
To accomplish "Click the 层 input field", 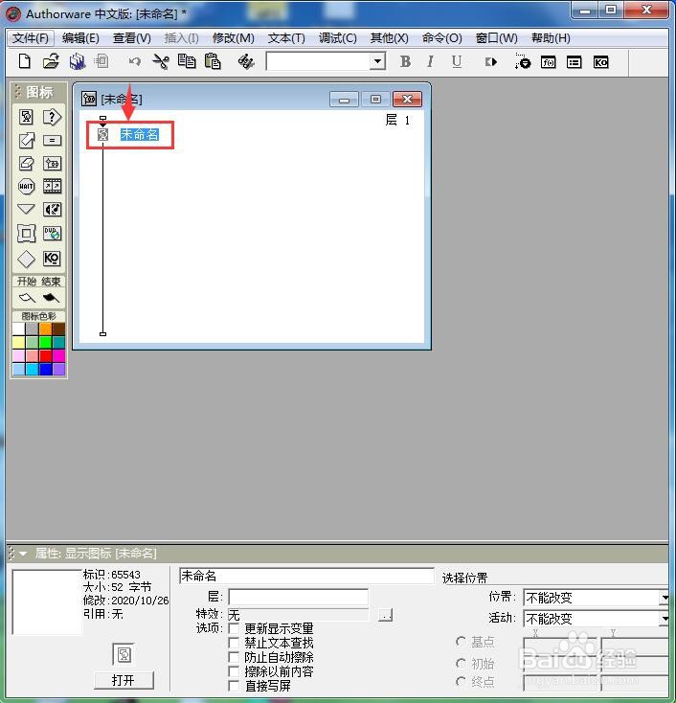I will [298, 597].
